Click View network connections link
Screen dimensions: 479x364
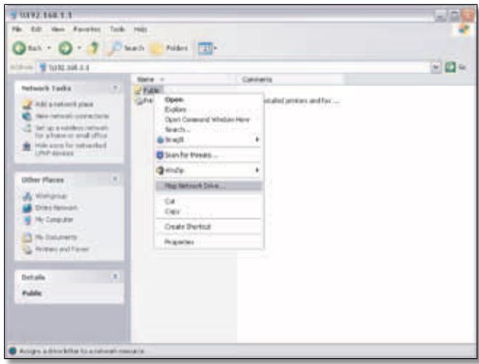pos(72,116)
